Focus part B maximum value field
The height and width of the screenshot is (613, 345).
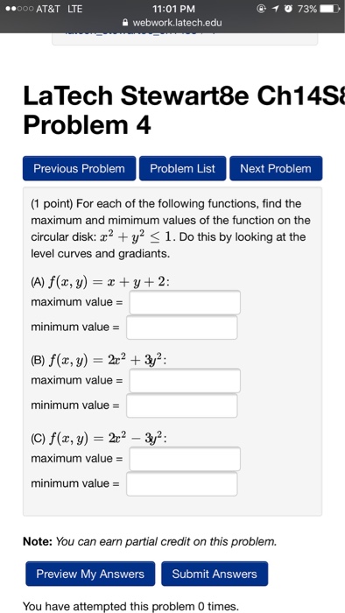coord(185,380)
